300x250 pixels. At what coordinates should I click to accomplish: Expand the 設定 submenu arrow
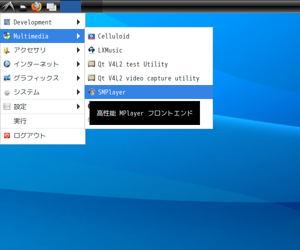click(x=78, y=106)
